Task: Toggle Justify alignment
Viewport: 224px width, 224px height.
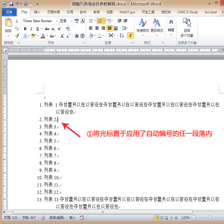Action: 110,28
